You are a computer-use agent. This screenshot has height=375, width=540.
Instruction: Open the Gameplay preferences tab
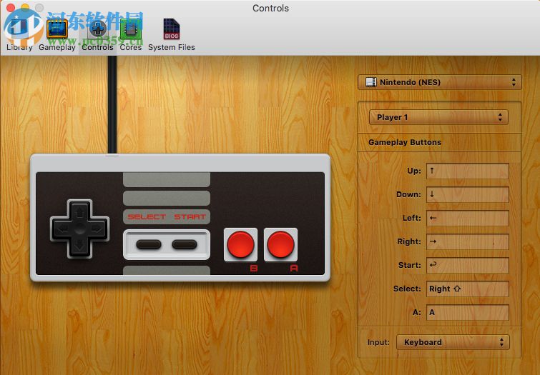pyautogui.click(x=57, y=34)
